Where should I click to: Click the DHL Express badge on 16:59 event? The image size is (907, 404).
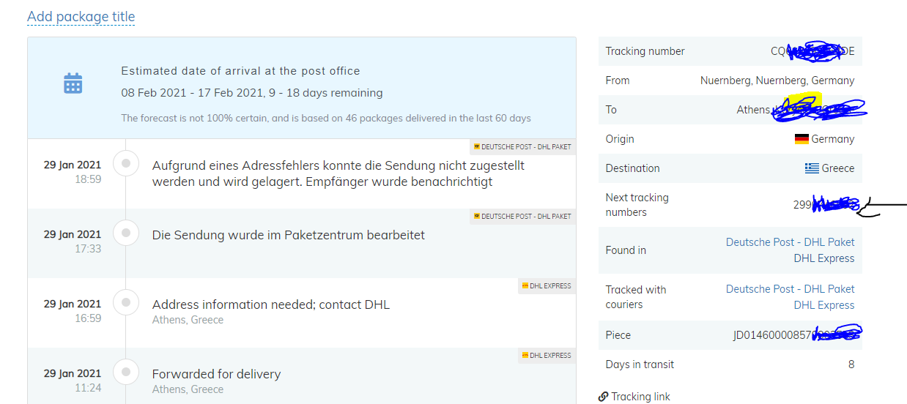(547, 286)
